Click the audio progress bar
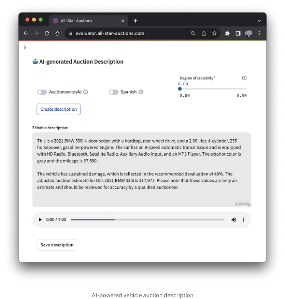This screenshot has width=285, height=299. point(148,220)
